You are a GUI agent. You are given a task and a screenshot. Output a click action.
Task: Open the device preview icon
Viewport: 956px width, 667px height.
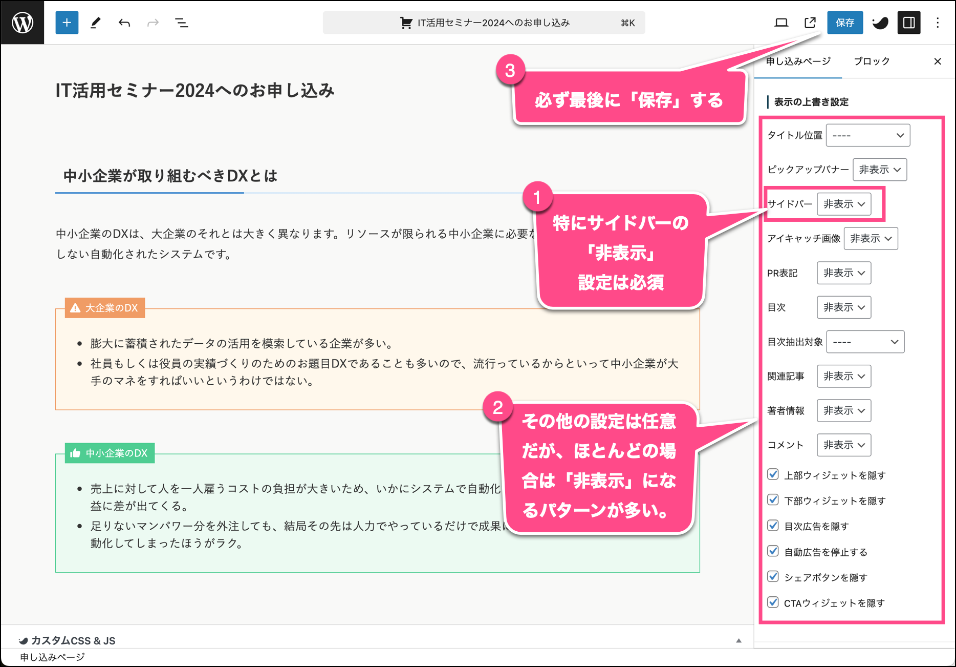(781, 23)
